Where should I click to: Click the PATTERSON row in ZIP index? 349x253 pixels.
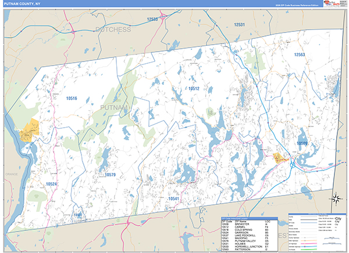pyautogui.click(x=250, y=250)
